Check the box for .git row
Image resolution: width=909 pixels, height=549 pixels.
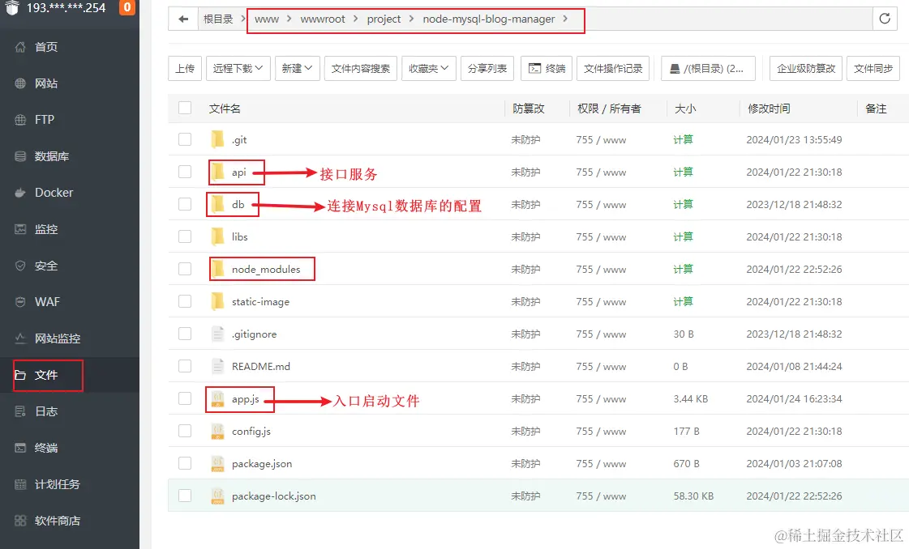[185, 139]
